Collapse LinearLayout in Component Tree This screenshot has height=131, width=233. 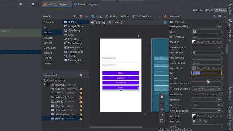(44, 84)
